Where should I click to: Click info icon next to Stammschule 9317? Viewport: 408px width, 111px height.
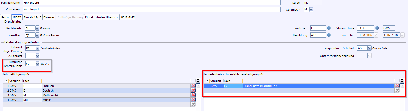377,28
